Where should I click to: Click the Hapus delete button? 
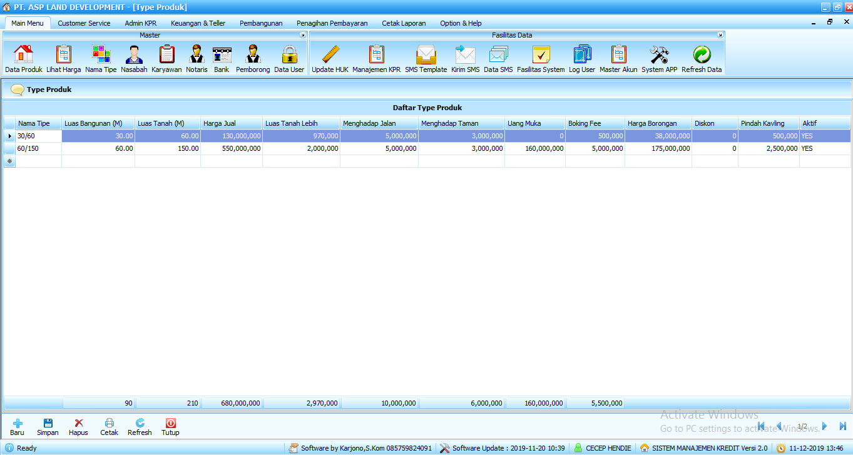(x=78, y=427)
